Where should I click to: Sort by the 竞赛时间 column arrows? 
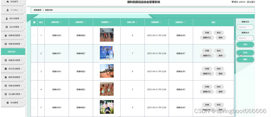(x=161, y=22)
